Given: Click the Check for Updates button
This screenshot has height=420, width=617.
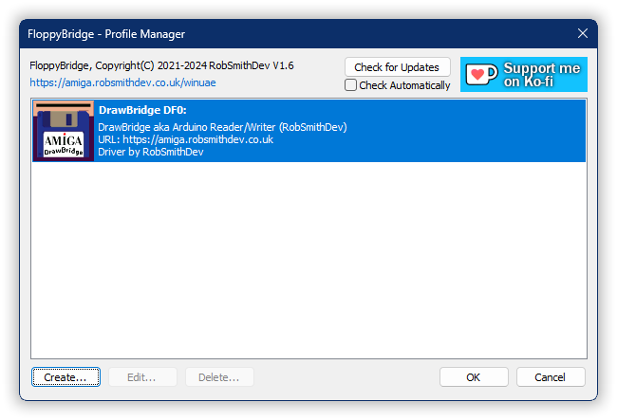Looking at the screenshot, I should 397,67.
